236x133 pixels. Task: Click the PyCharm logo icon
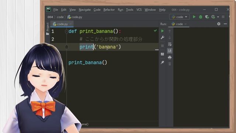[48, 10]
